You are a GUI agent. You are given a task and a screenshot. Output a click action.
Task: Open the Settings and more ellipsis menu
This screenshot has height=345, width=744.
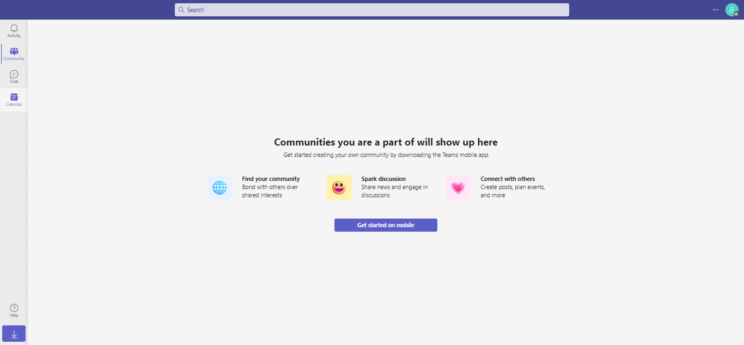(x=716, y=10)
